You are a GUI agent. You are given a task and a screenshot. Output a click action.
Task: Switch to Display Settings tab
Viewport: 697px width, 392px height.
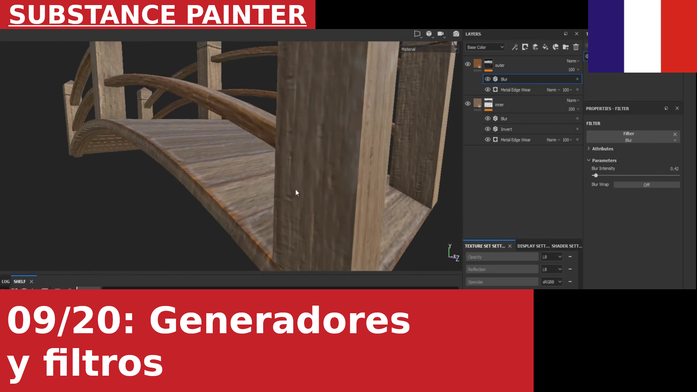coord(533,246)
